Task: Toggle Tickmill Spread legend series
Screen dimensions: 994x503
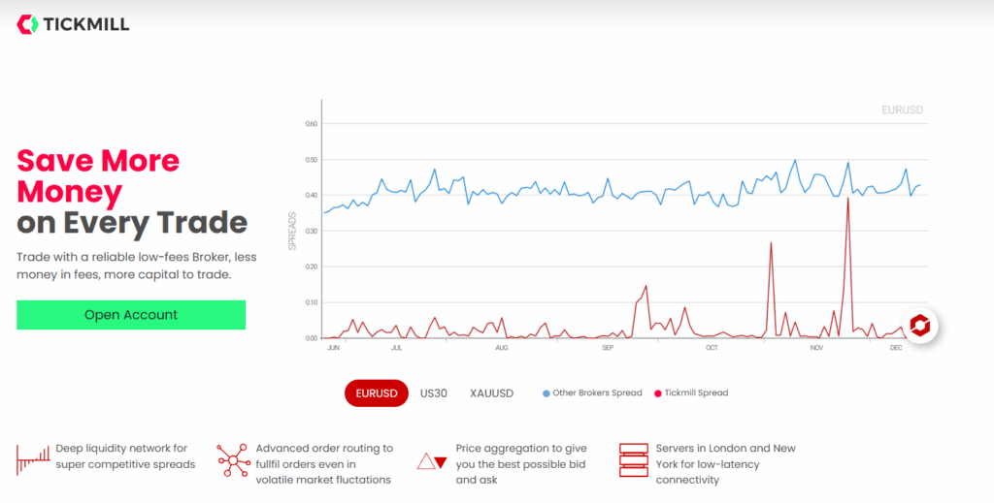Action: pos(691,393)
